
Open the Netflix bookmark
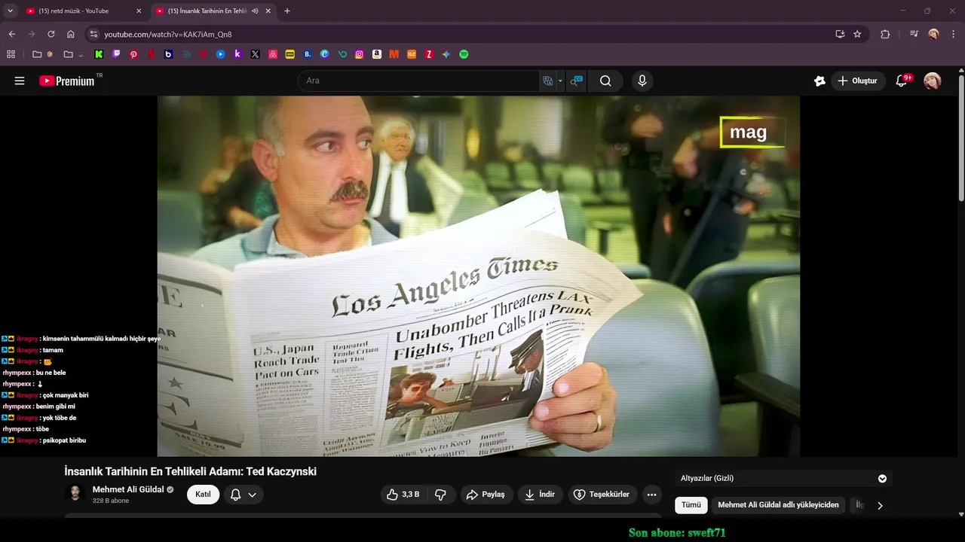(x=151, y=54)
